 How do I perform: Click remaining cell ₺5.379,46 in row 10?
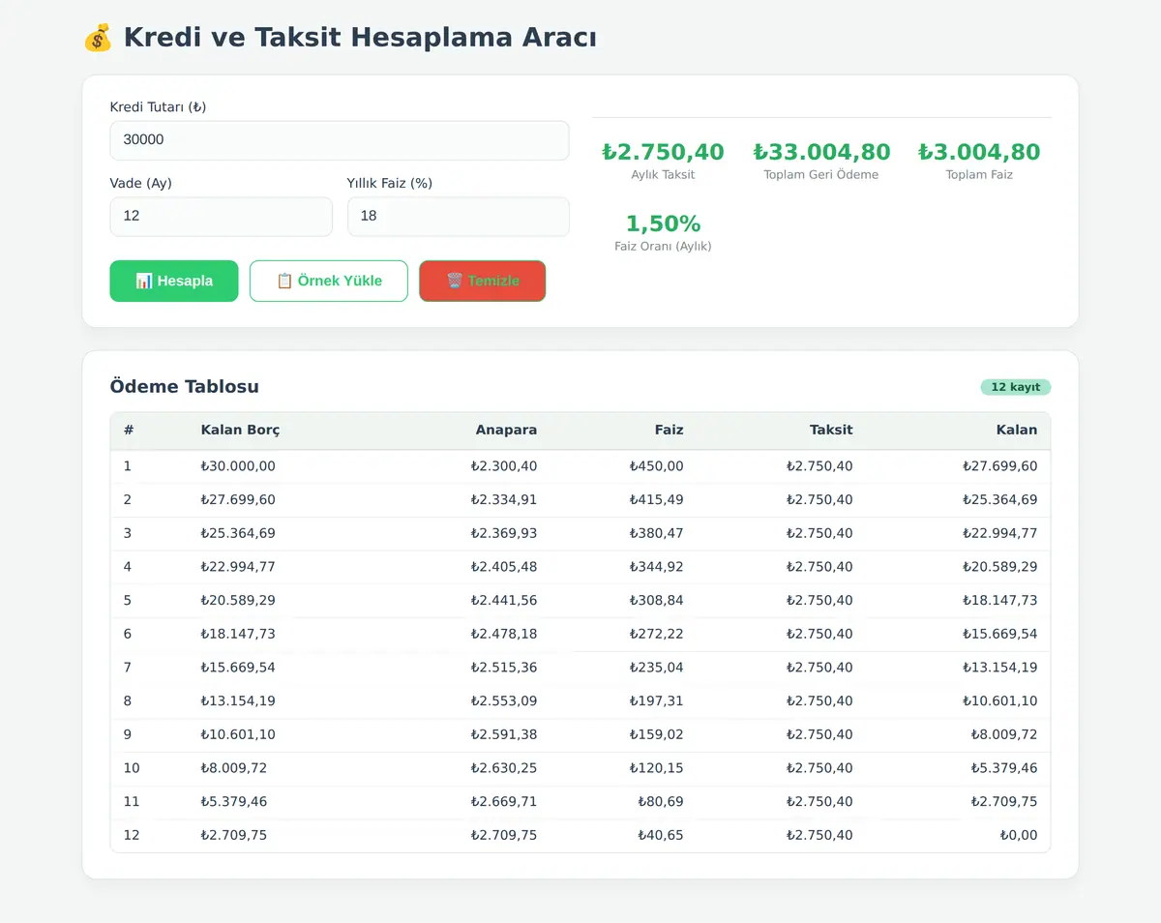1004,768
